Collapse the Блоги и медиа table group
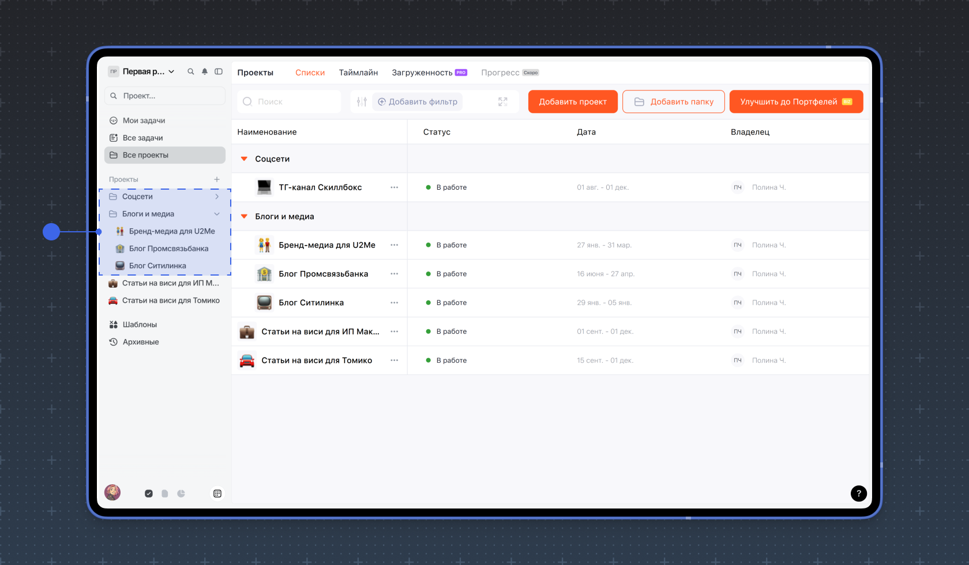Screen dimensions: 969x565 244,217
